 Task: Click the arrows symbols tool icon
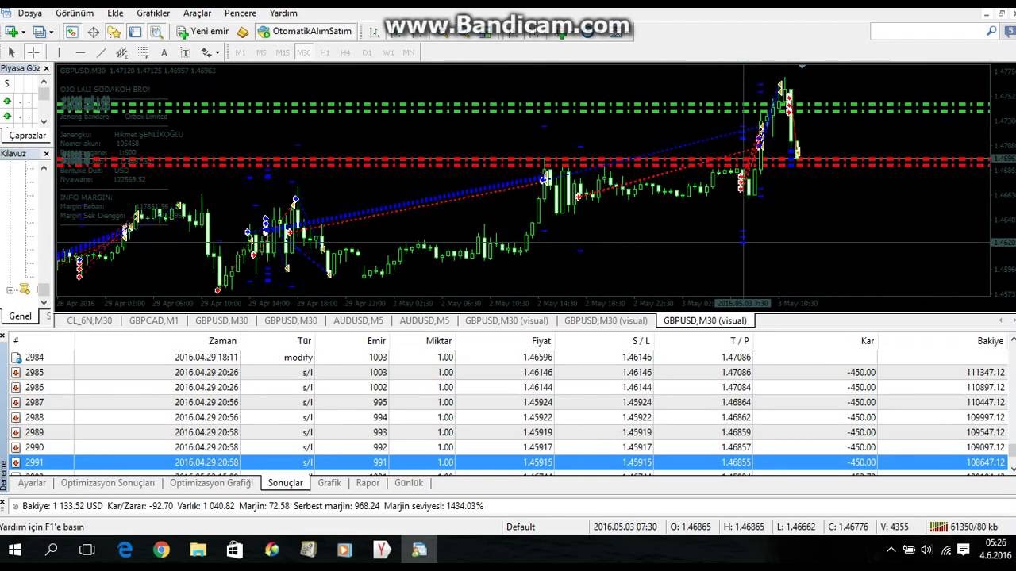206,52
